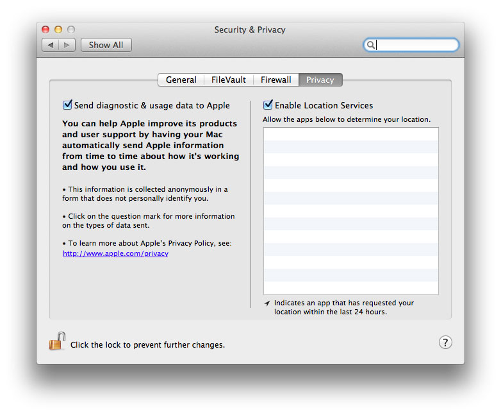This screenshot has height=415, width=501.
Task: Click the magnifying glass search icon
Action: [370, 45]
